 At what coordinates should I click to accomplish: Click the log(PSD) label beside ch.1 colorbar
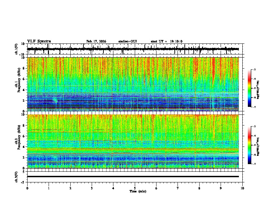[258, 90]
